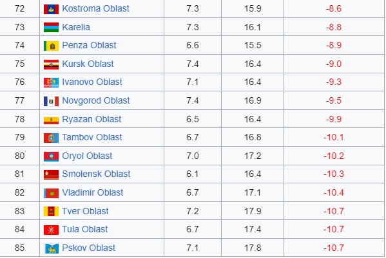Click the Tambov Oblast flag icon

point(51,138)
